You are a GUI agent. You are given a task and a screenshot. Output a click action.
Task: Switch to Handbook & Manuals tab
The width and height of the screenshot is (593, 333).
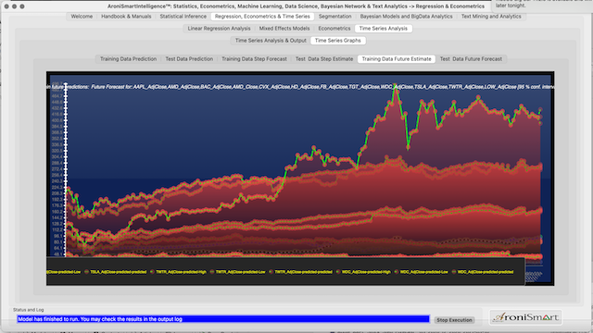point(126,17)
